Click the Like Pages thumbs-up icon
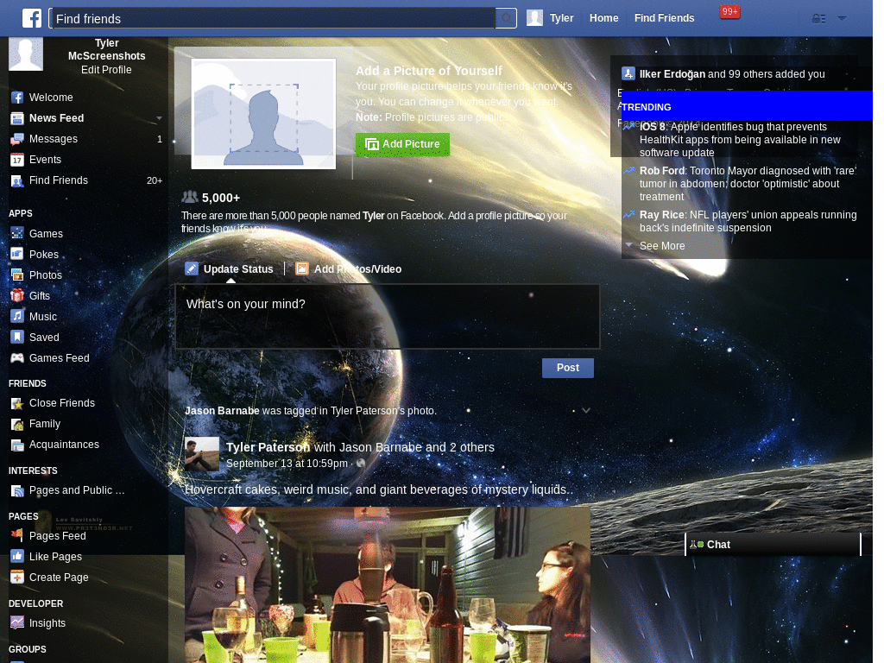The image size is (884, 663). (17, 557)
